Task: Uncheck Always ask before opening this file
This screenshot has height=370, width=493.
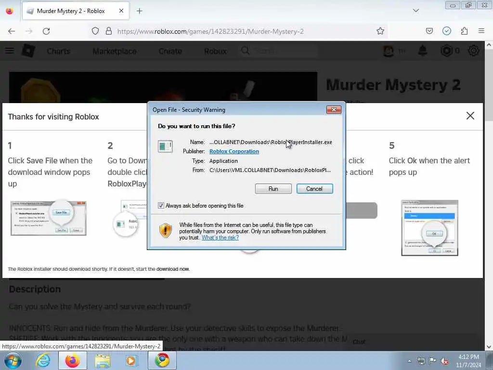Action: point(161,205)
